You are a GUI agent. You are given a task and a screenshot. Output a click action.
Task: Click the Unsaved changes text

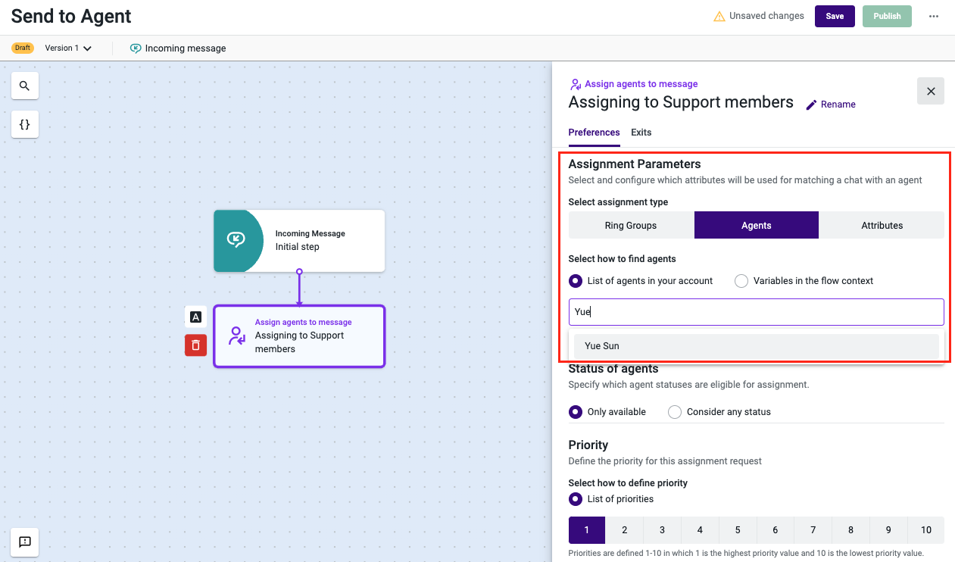[766, 16]
